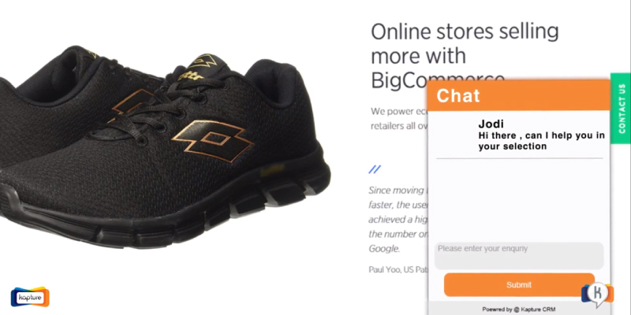Select the Paul Yoo attribution line
The image size is (631, 315).
coord(398,269)
